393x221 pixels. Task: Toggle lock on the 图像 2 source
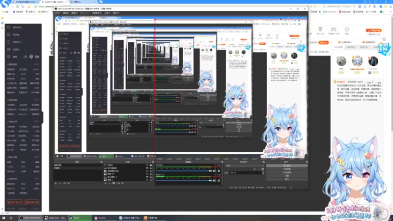tap(151, 180)
